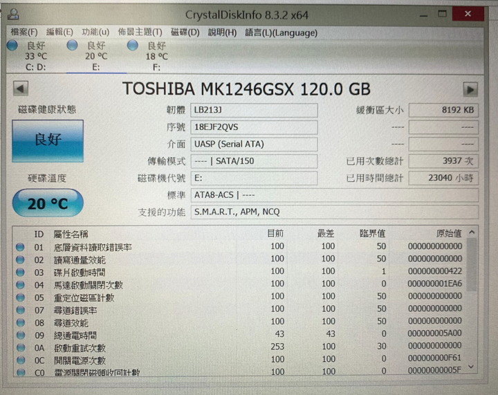Click the firmware field LB213J
This screenshot has height=395, width=498.
coord(254,110)
